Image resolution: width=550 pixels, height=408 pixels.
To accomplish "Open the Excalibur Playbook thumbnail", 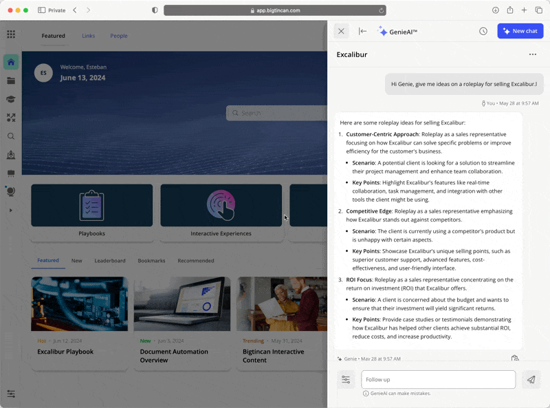I will pos(79,303).
